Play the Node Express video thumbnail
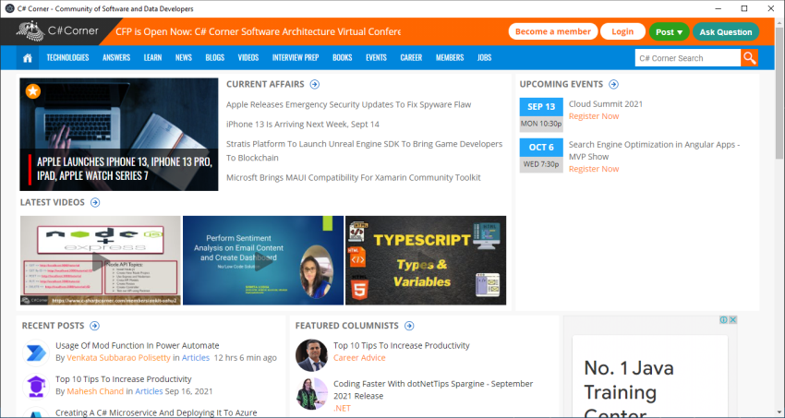 pyautogui.click(x=100, y=260)
